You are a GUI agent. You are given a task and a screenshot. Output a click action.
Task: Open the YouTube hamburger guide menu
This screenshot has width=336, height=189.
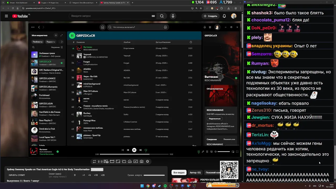[x=6, y=16]
